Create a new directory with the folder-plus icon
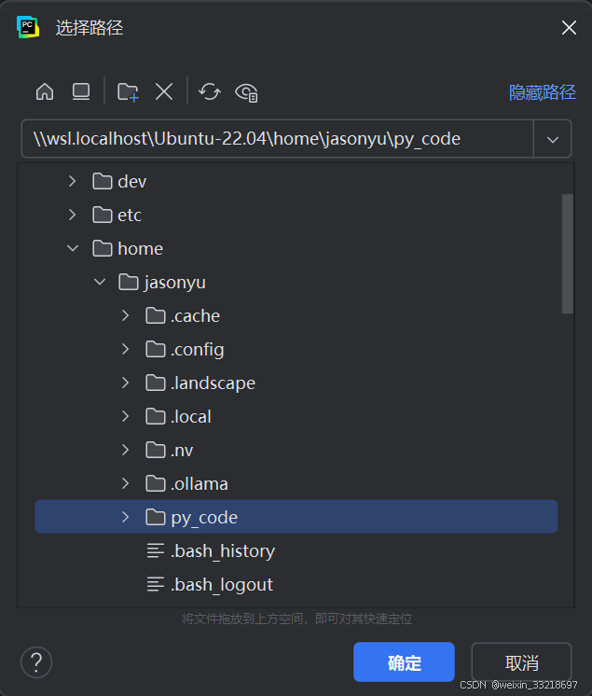Image resolution: width=592 pixels, height=696 pixels. coord(128,92)
